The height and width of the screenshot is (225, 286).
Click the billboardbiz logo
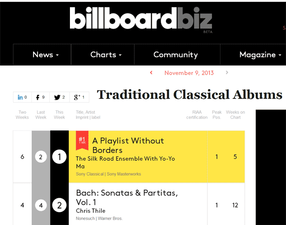(141, 20)
